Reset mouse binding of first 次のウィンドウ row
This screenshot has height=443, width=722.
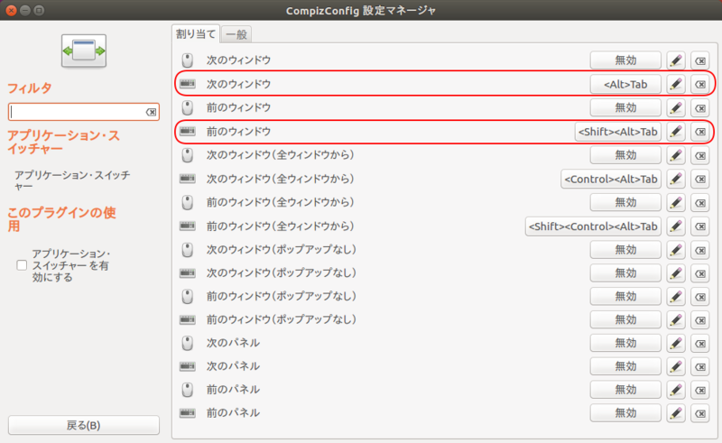700,60
